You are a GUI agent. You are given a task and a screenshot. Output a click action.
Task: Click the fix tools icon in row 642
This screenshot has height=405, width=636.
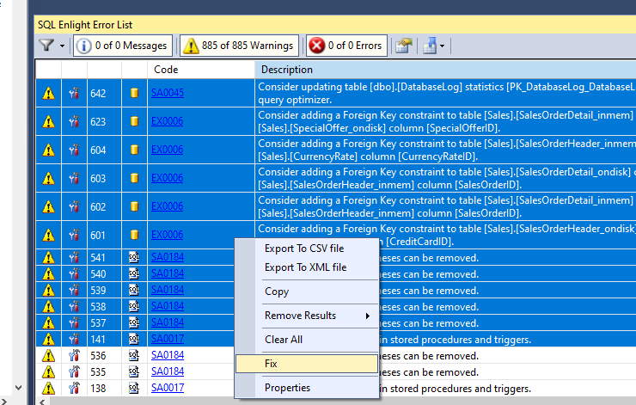pos(74,94)
